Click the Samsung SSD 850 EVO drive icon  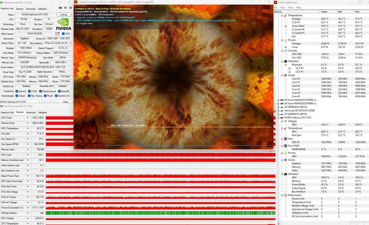pos(282,110)
